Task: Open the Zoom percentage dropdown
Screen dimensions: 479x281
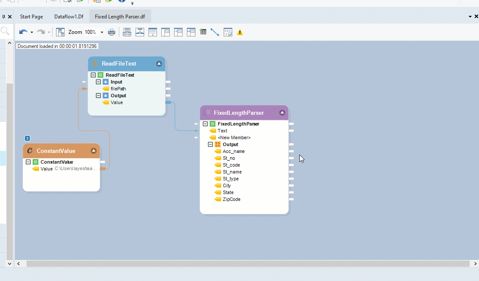Action: [x=102, y=33]
